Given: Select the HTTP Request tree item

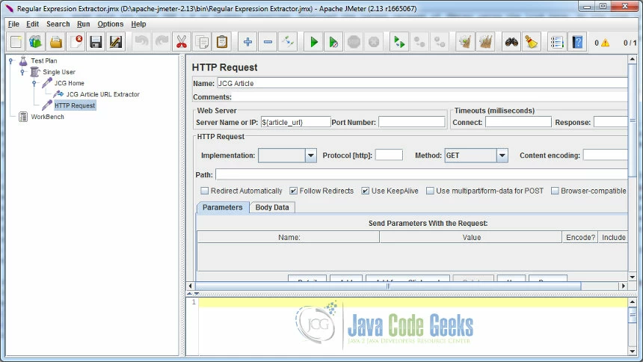Looking at the screenshot, I should tap(75, 105).
